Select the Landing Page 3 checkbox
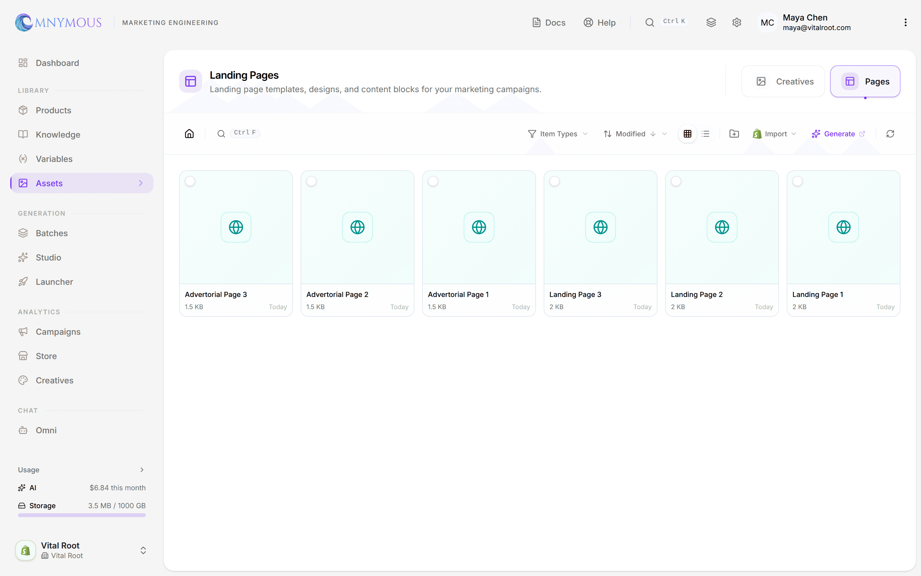The width and height of the screenshot is (921, 576). [555, 181]
